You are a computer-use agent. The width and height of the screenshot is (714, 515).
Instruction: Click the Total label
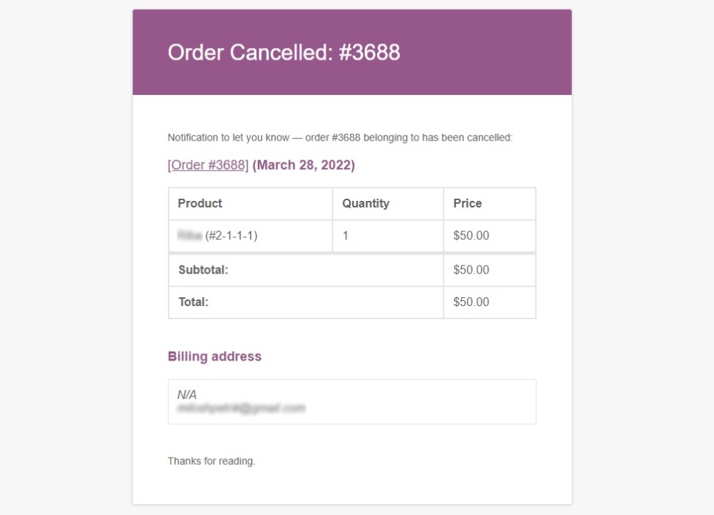pyautogui.click(x=193, y=302)
